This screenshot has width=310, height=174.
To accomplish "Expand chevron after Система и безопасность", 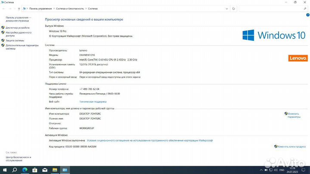I will click(x=86, y=9).
